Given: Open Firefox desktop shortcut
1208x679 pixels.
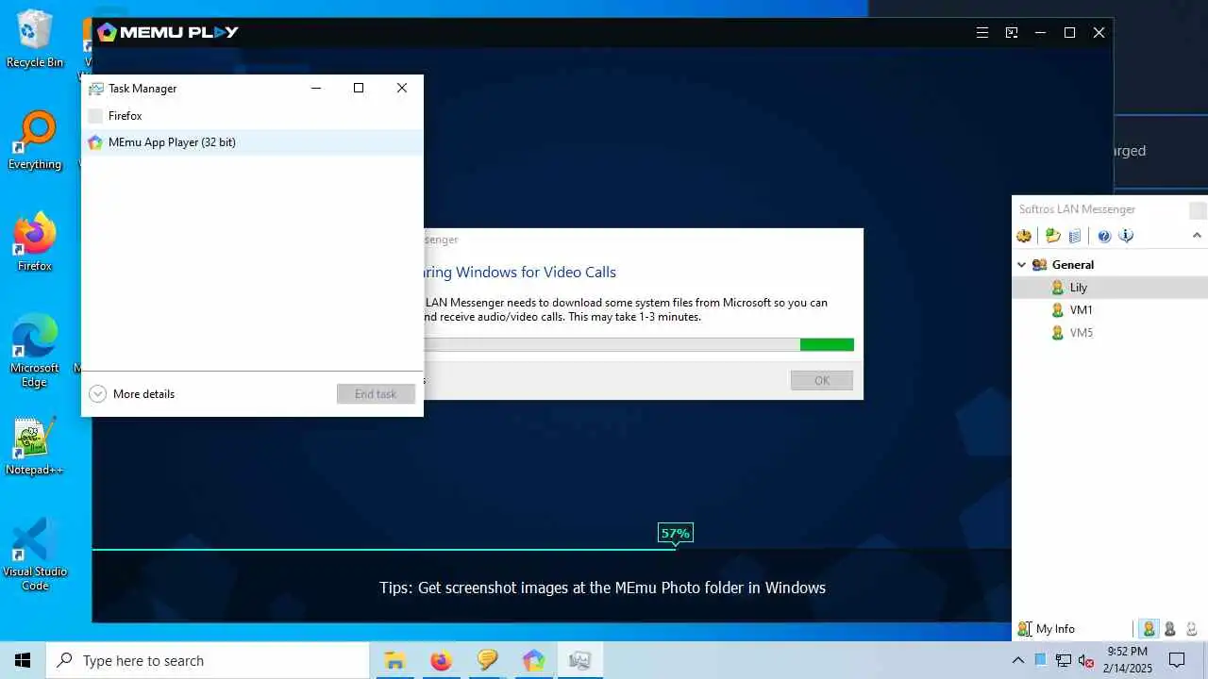Looking at the screenshot, I should point(35,243).
